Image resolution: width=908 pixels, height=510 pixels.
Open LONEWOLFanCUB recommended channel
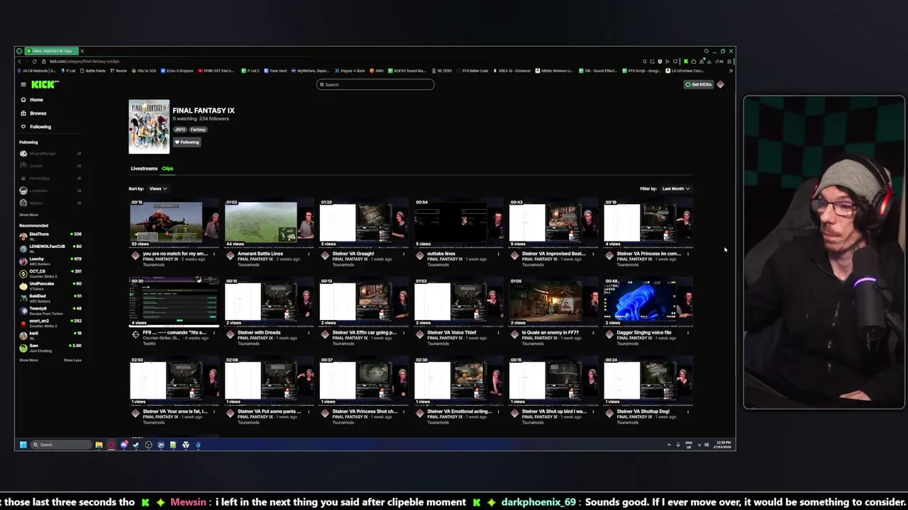tap(50, 248)
